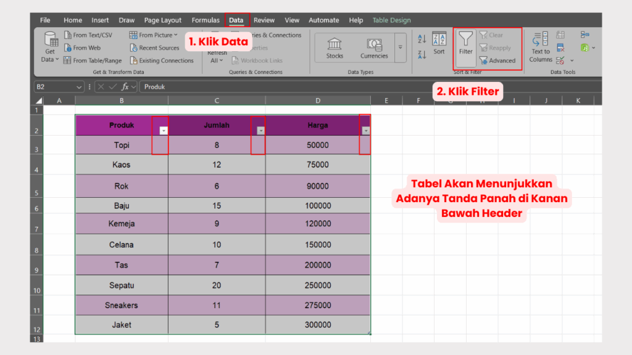Viewport: 632px width, 355px height.
Task: Open the Produk column filter dropdown
Action: coord(163,130)
